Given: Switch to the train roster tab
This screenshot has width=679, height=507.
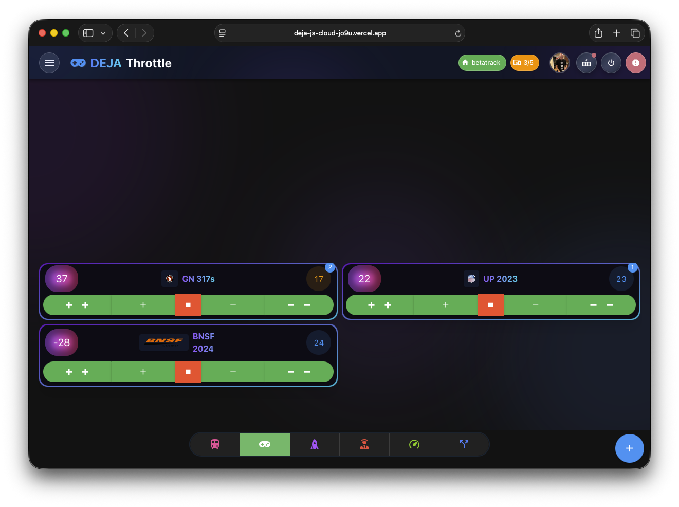Looking at the screenshot, I should tap(215, 444).
